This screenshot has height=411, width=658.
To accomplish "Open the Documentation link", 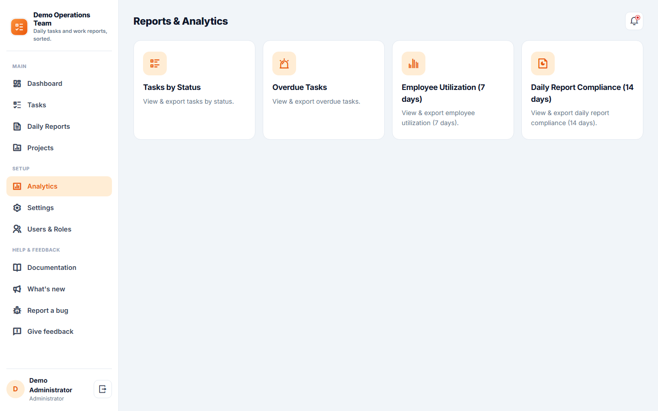I will 59,268.
